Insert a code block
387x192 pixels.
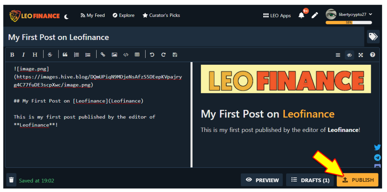pyautogui.click(x=126, y=55)
